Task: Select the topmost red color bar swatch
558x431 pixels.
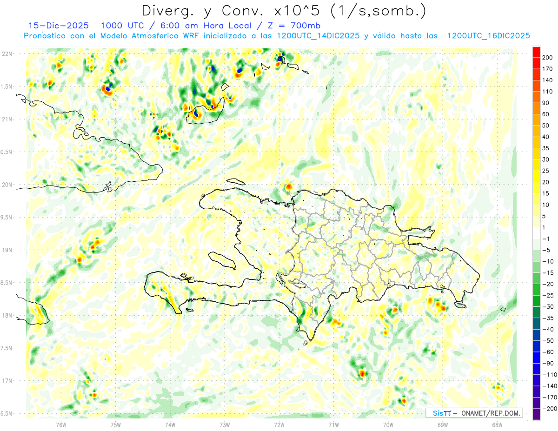Action: pyautogui.click(x=536, y=52)
